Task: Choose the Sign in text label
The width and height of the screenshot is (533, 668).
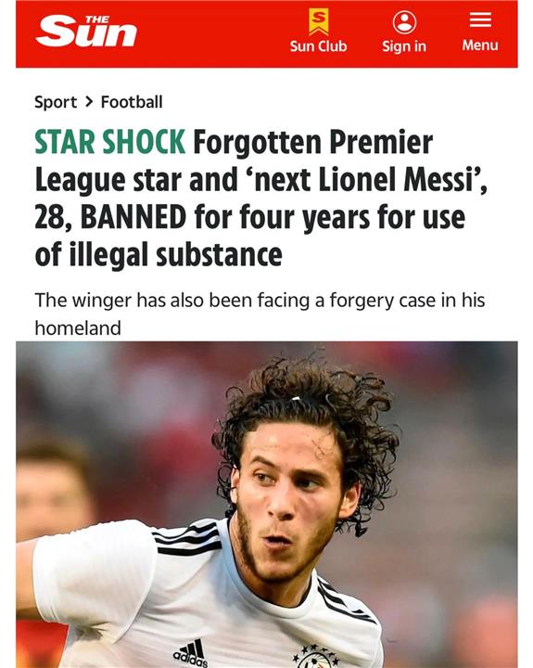Action: (x=404, y=46)
